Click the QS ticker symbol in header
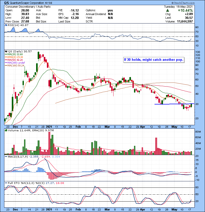 pos(6,3)
